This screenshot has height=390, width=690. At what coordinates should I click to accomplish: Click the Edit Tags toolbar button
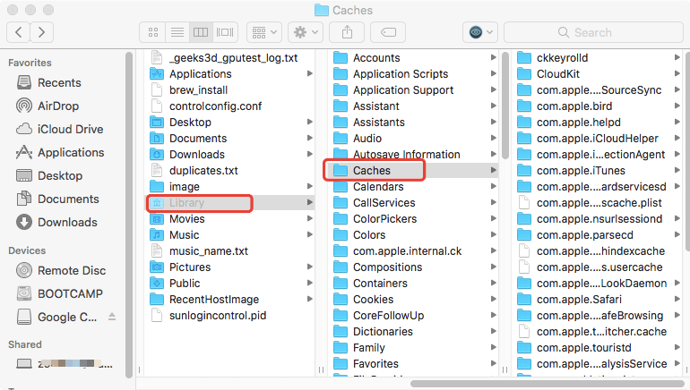388,32
